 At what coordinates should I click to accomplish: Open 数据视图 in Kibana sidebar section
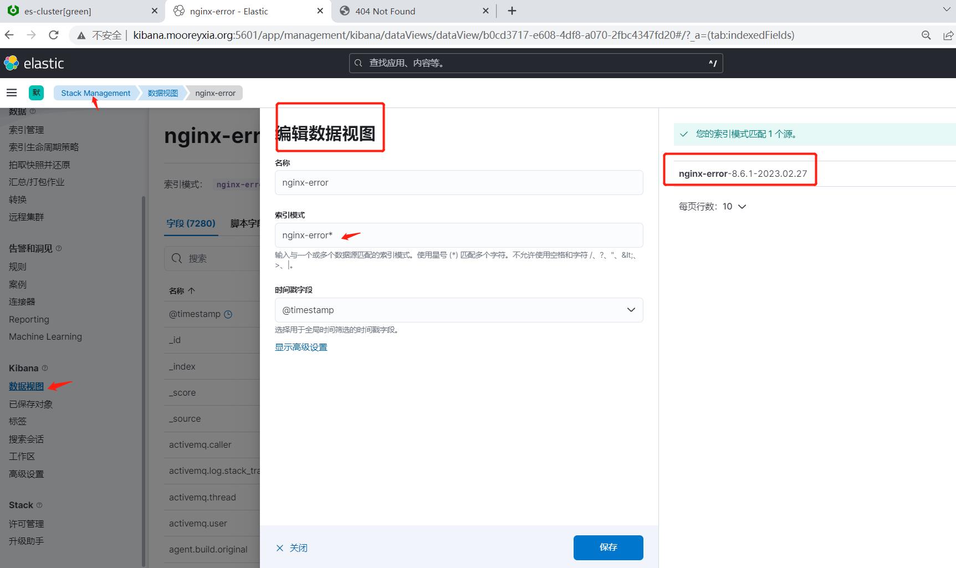click(26, 386)
